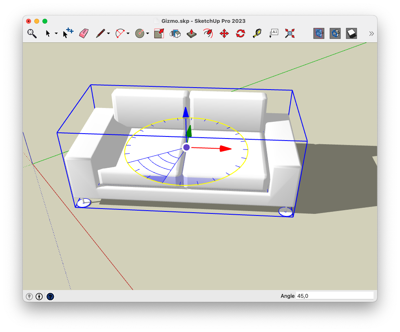Viewport: 400px width, 332px height.
Task: Click the Search magnifier icon
Action: pos(32,33)
